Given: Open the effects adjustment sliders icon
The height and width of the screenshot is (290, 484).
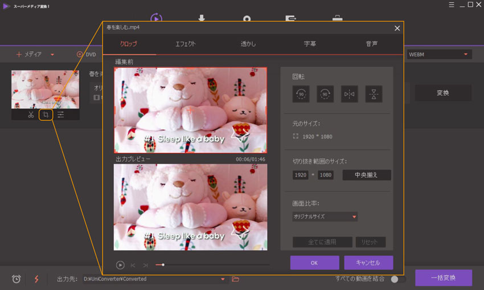Looking at the screenshot, I should pos(60,115).
